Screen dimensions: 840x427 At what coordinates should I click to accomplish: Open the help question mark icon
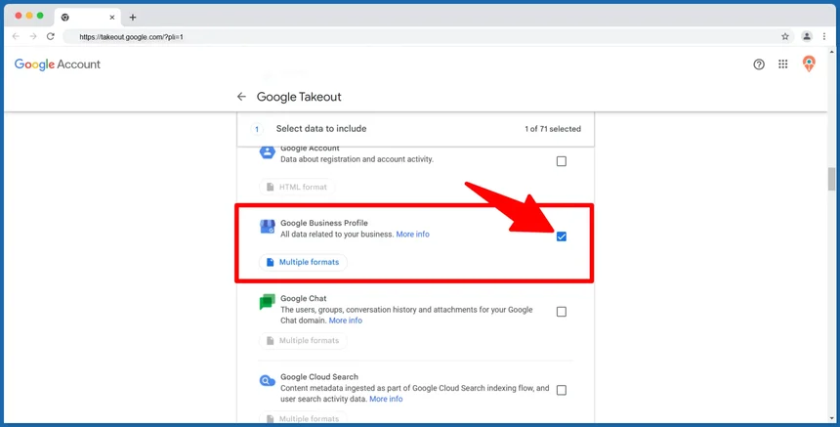[759, 64]
